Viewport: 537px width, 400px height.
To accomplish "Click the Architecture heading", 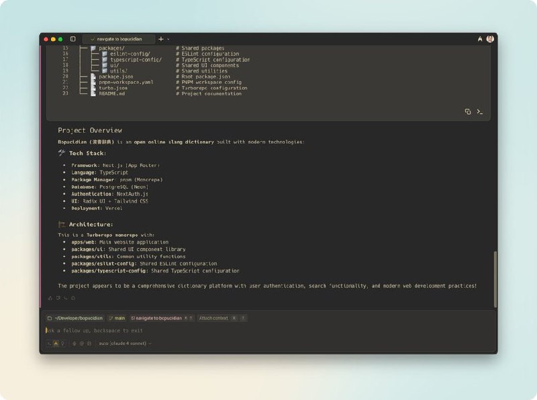I will (91, 225).
